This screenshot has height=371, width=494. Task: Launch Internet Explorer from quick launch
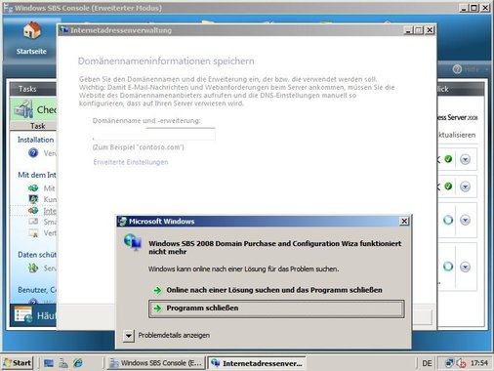pyautogui.click(x=78, y=363)
